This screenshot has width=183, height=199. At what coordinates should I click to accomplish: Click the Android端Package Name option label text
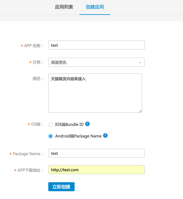click(78, 136)
